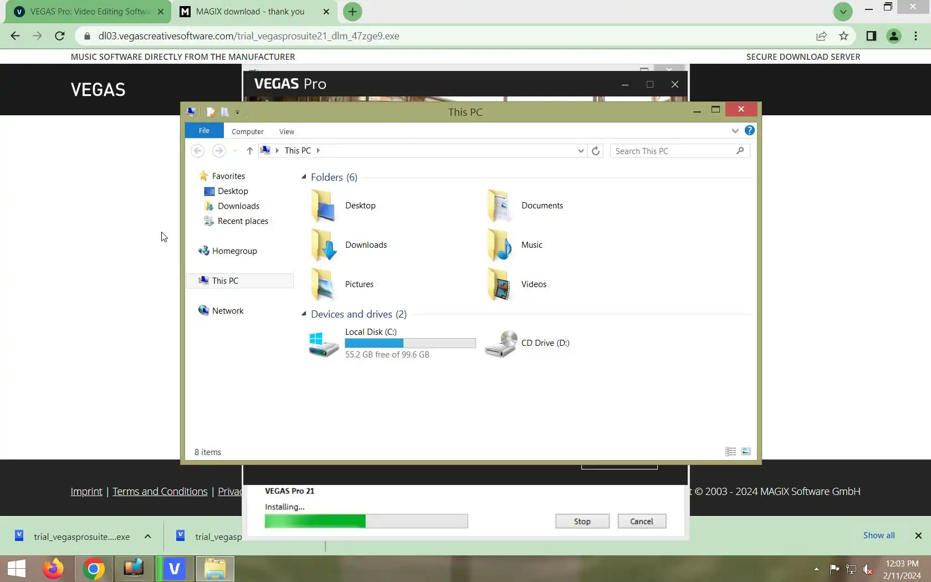931x582 pixels.
Task: Click the Chrome taskbar icon
Action: [x=94, y=569]
